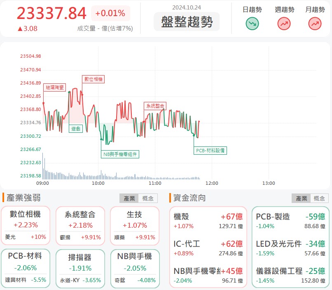
Task: Click the 月趨勢 label
Action: point(315,9)
